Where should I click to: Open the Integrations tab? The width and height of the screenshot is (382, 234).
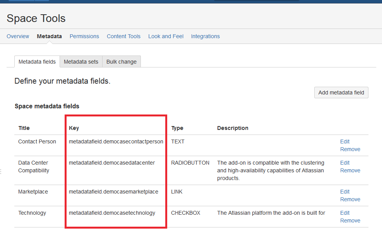click(x=205, y=36)
